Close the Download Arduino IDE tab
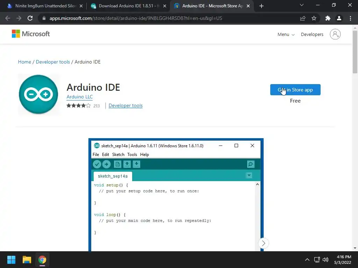The image size is (358, 268). [165, 6]
